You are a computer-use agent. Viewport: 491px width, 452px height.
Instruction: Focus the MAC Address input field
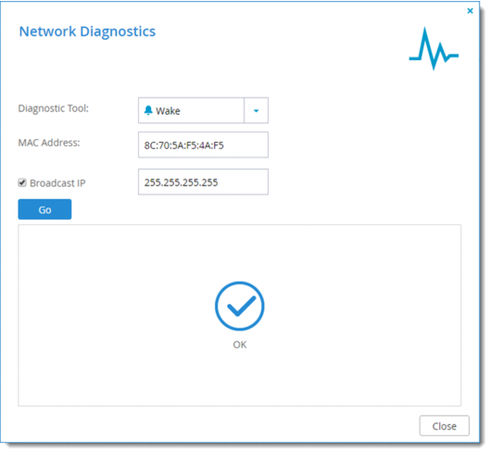[x=203, y=144]
